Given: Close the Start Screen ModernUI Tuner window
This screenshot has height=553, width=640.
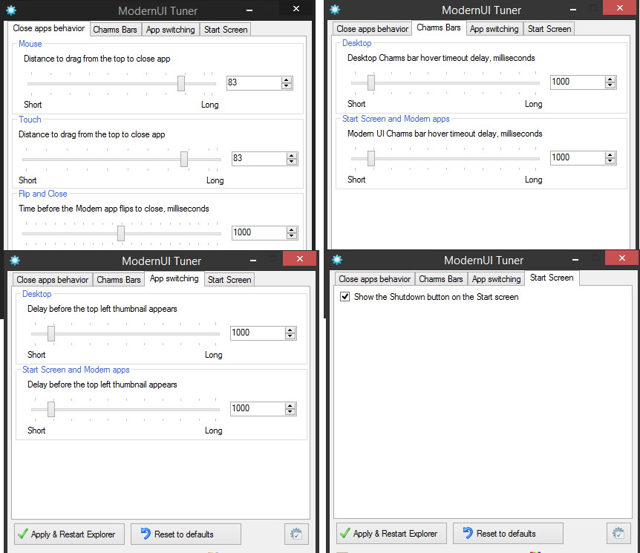Looking at the screenshot, I should (x=621, y=258).
